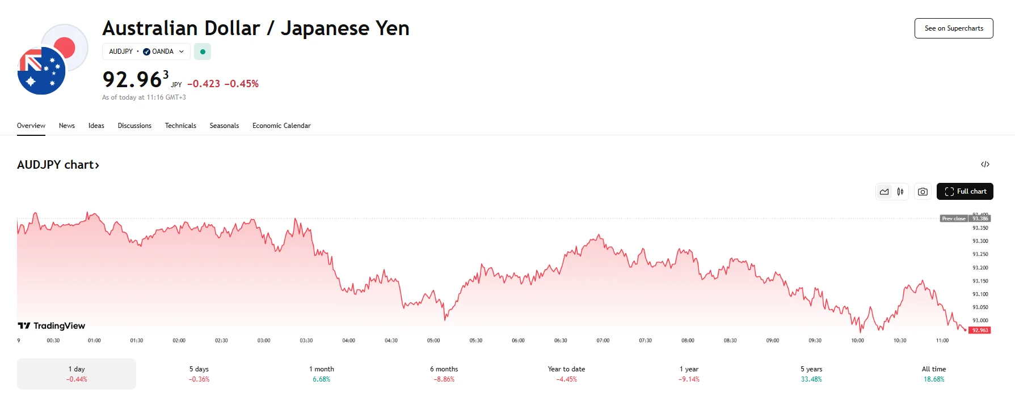Select the 5 days range
This screenshot has width=1015, height=398.
pyautogui.click(x=199, y=374)
